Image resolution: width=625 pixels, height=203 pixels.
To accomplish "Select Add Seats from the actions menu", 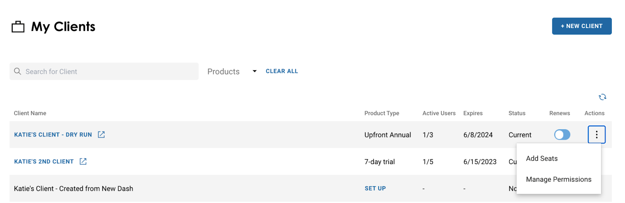I will click(542, 158).
